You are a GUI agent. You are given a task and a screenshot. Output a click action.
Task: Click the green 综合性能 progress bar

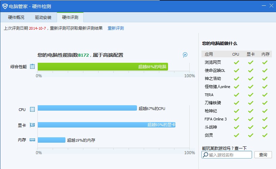coord(103,66)
